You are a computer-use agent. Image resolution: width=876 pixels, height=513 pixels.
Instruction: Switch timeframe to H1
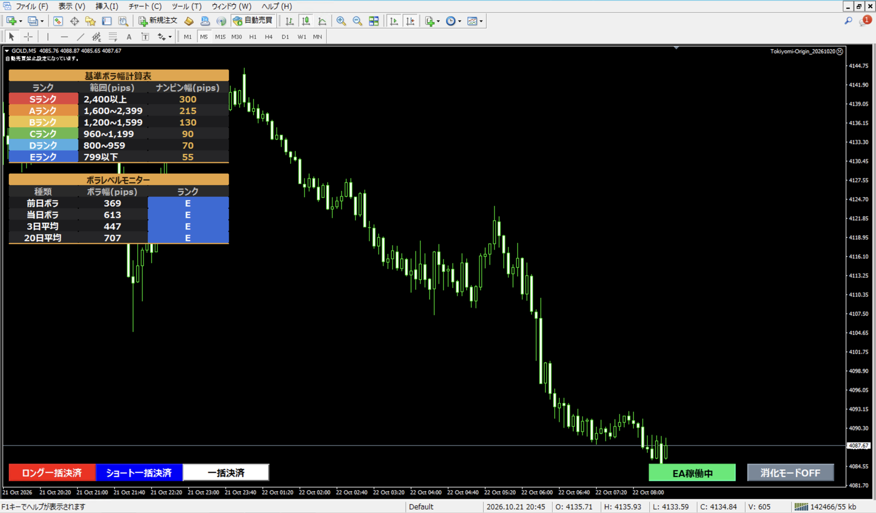click(253, 37)
